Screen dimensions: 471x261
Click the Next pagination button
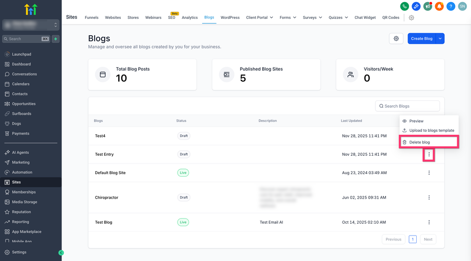pos(428,239)
